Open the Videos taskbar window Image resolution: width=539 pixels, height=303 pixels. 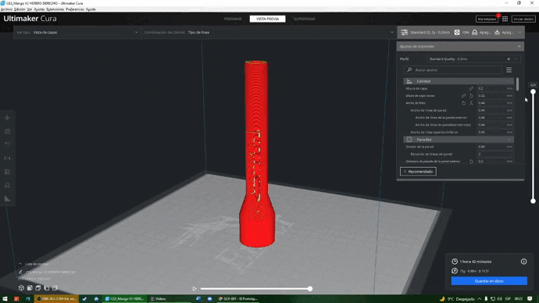point(170,299)
